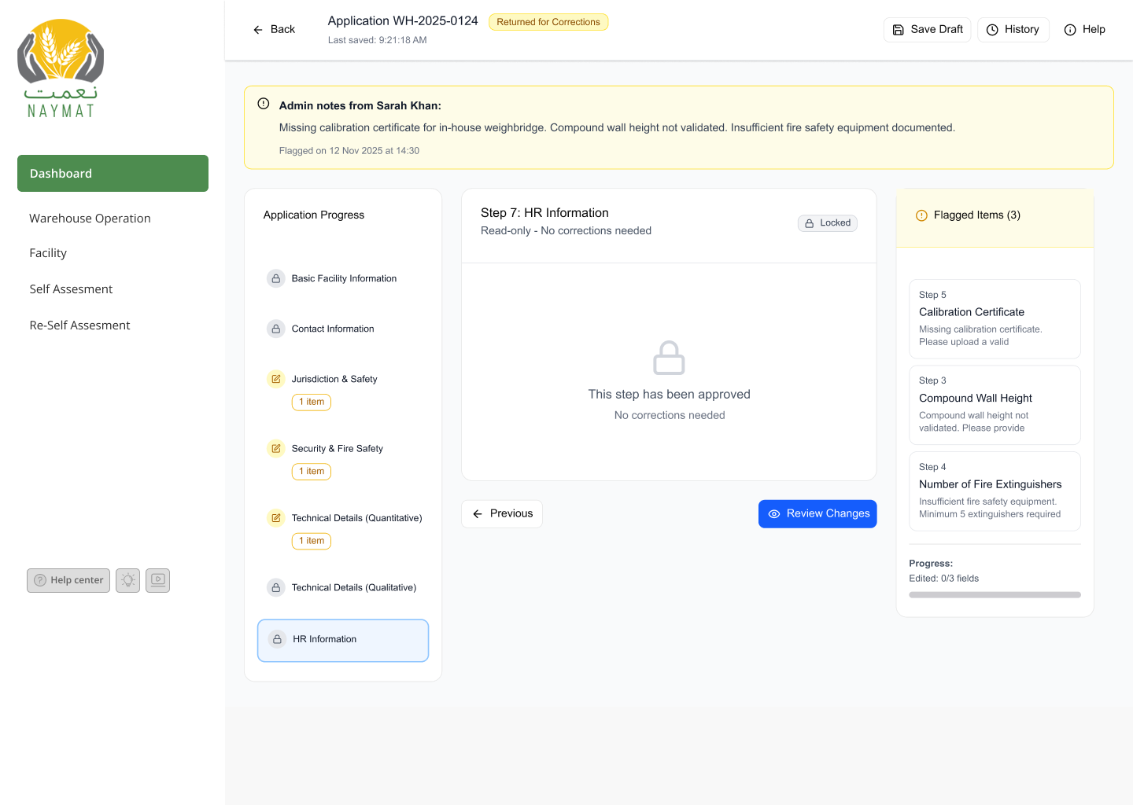
Task: Click '1 item' badge under Security & Fire Safety
Action: (x=312, y=472)
